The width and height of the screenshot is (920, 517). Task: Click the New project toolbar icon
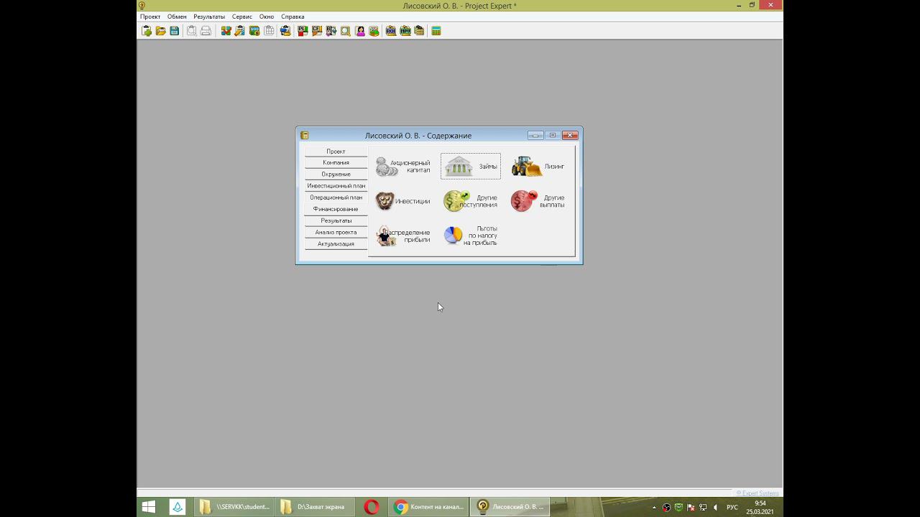[x=147, y=31]
